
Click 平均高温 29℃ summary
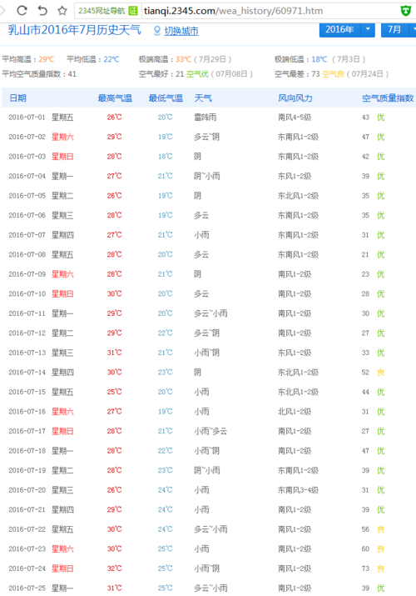point(28,59)
